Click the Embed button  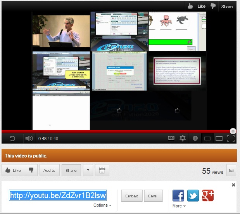pyautogui.click(x=132, y=196)
